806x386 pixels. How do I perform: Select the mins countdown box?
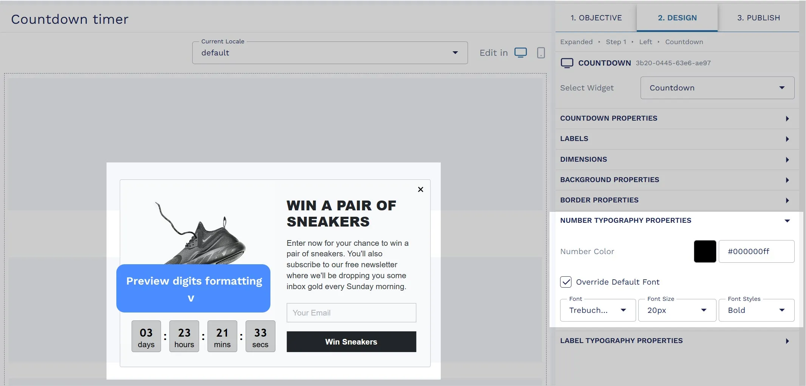(x=222, y=336)
